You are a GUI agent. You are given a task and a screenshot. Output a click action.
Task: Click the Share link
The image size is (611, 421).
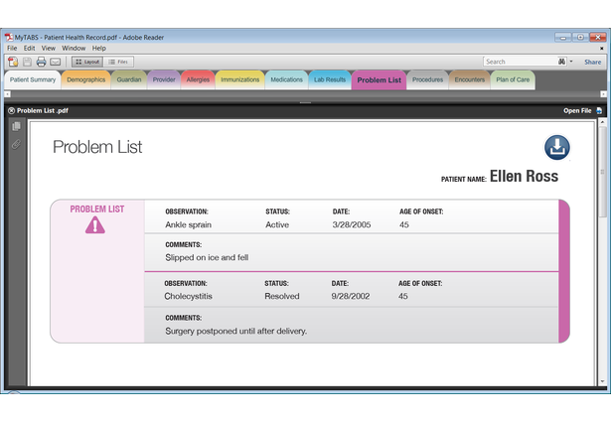click(592, 62)
